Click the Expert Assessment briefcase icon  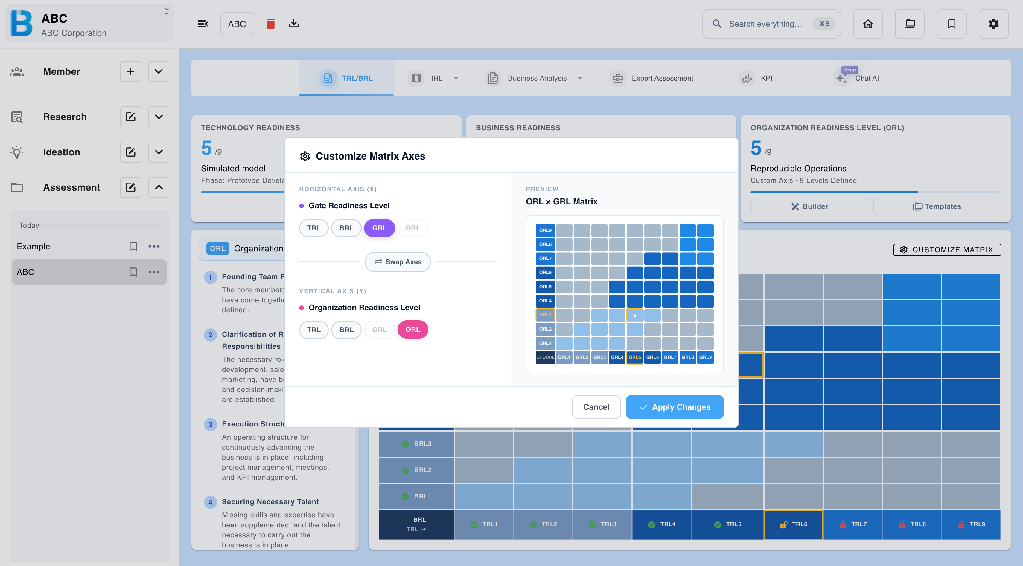click(617, 78)
